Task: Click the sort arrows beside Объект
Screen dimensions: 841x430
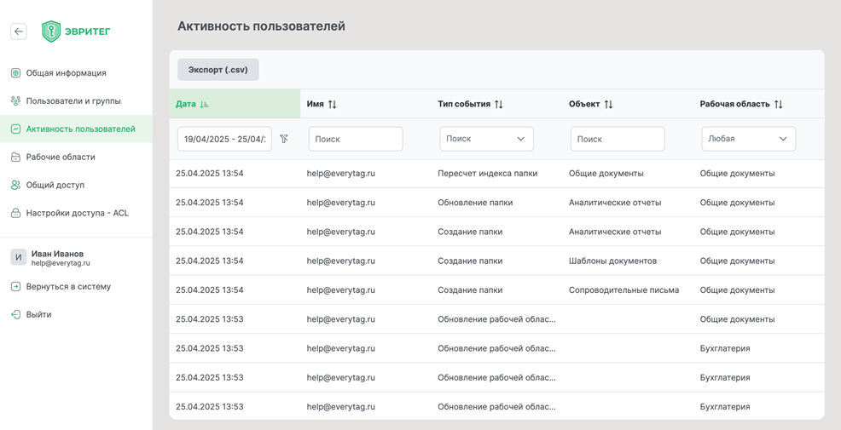Action: 608,104
